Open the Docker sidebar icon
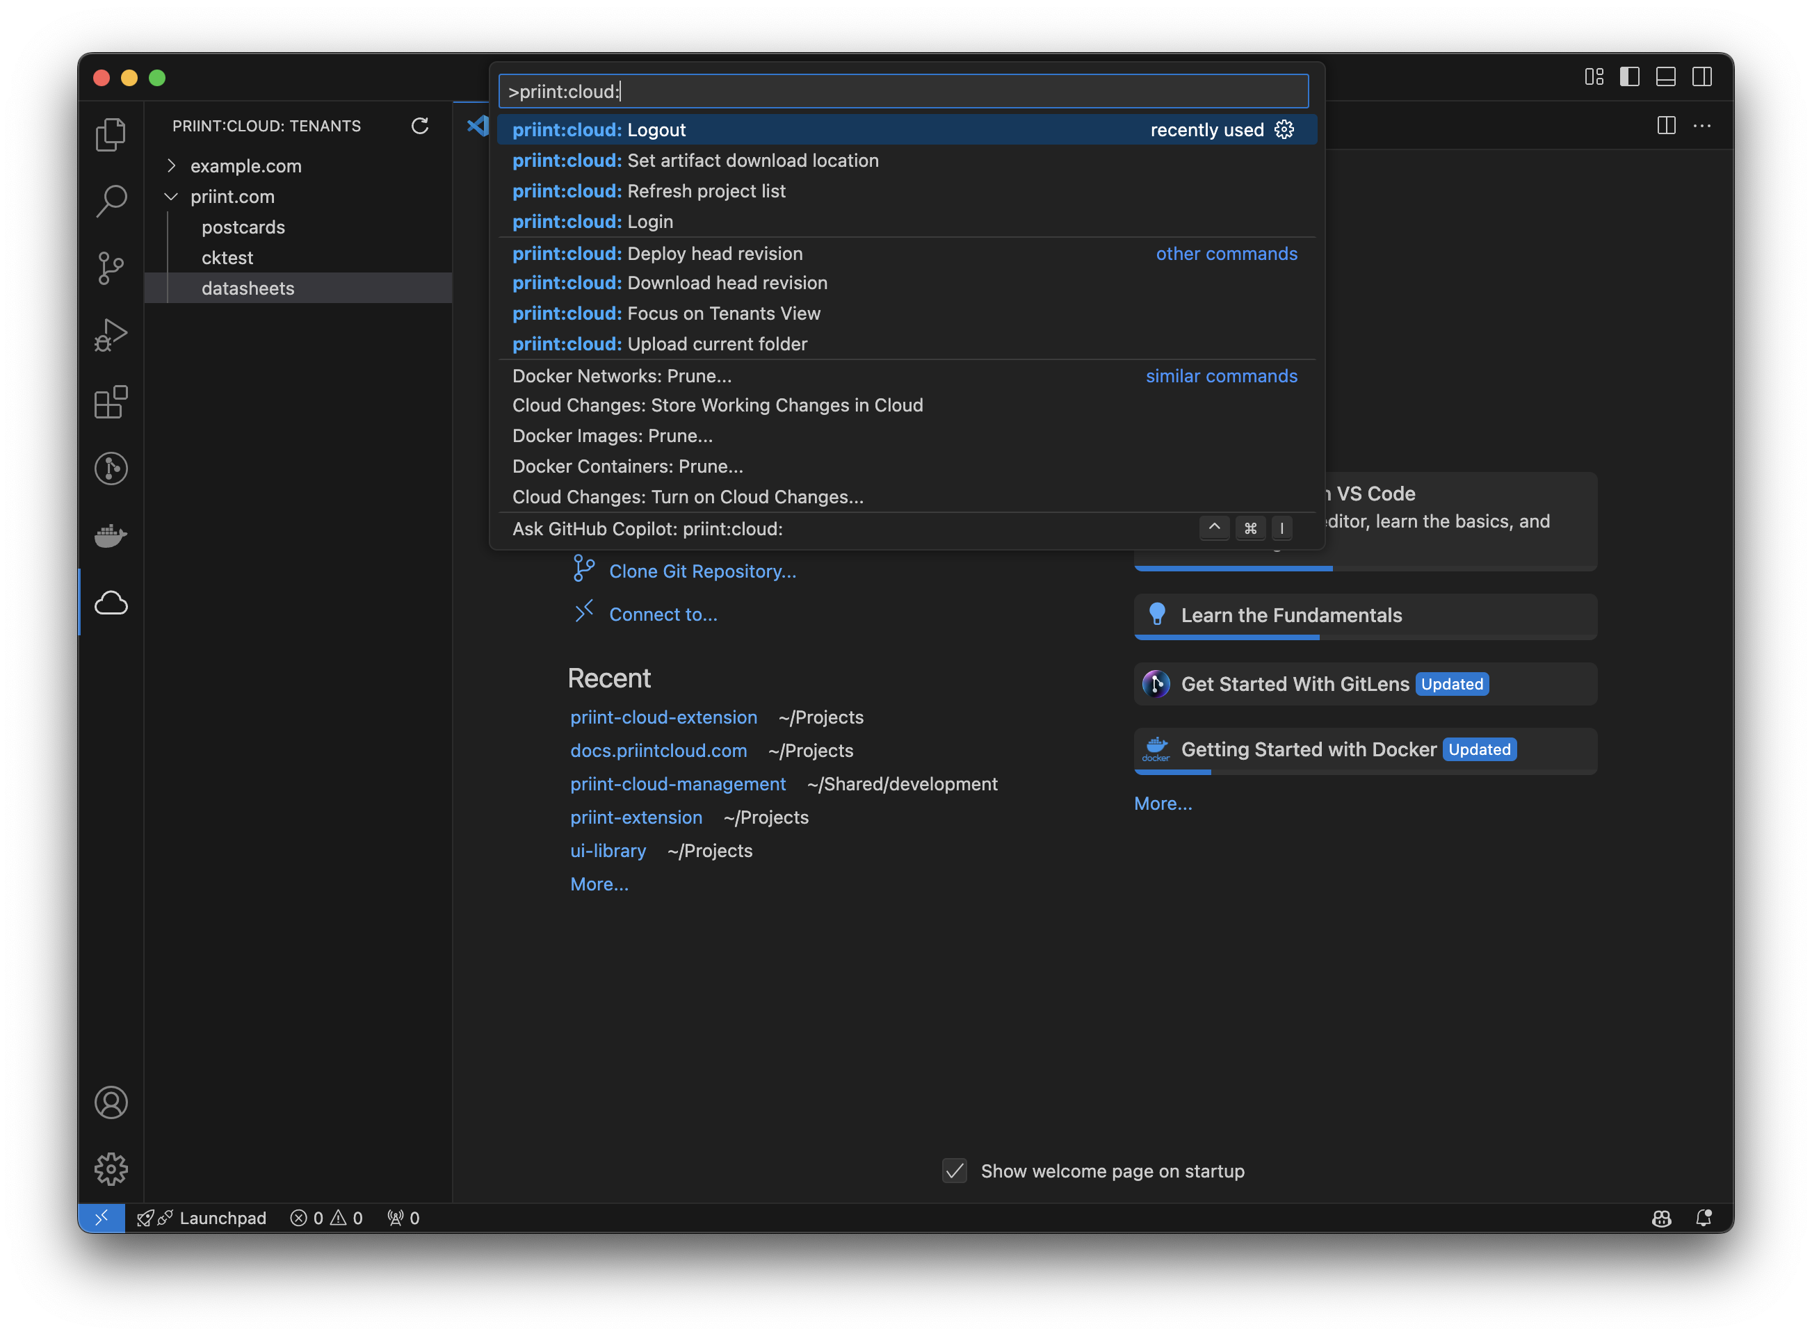1812x1336 pixels. click(111, 535)
